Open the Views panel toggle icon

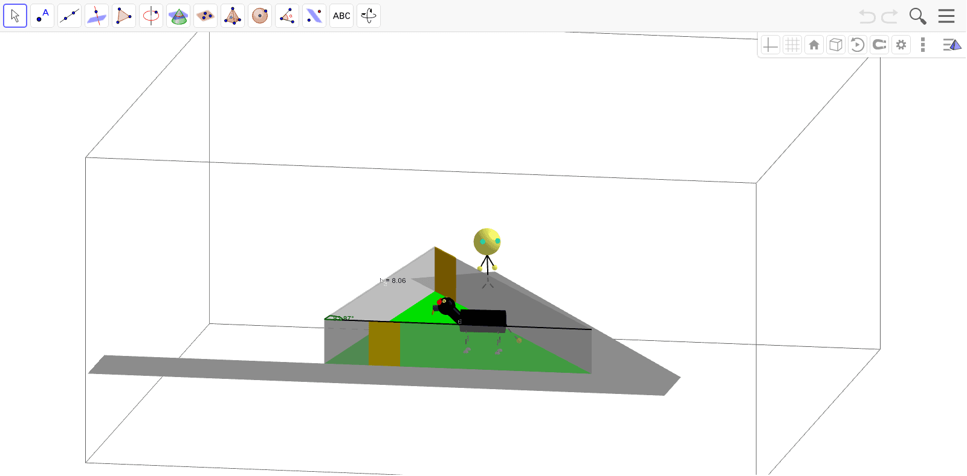[x=952, y=45]
